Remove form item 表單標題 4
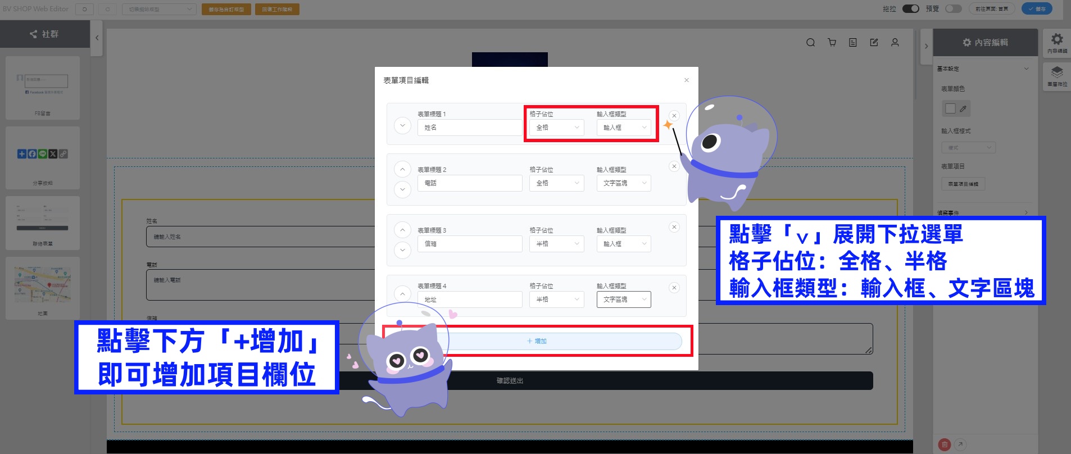This screenshot has height=454, width=1071. pyautogui.click(x=674, y=288)
